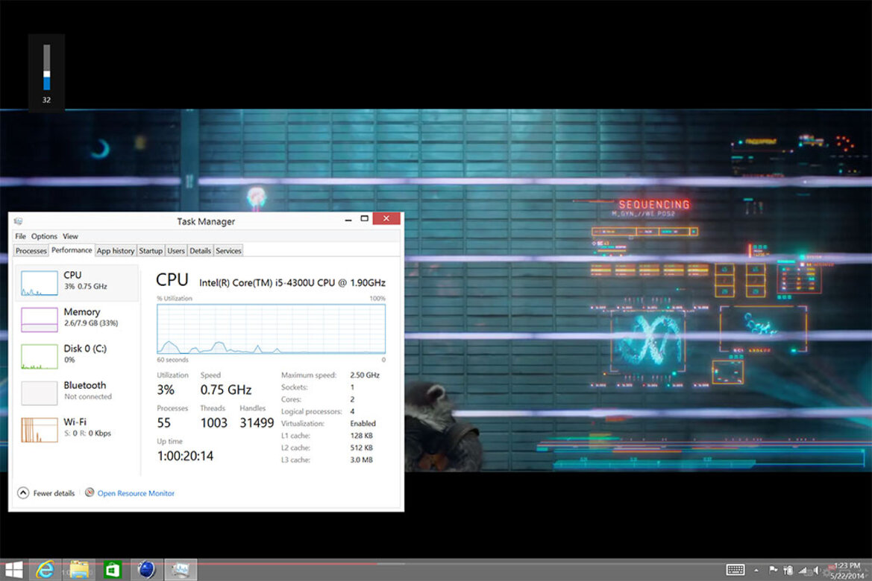Maximize the Task Manager window
Viewport: 872px width, 581px height.
[x=364, y=219]
